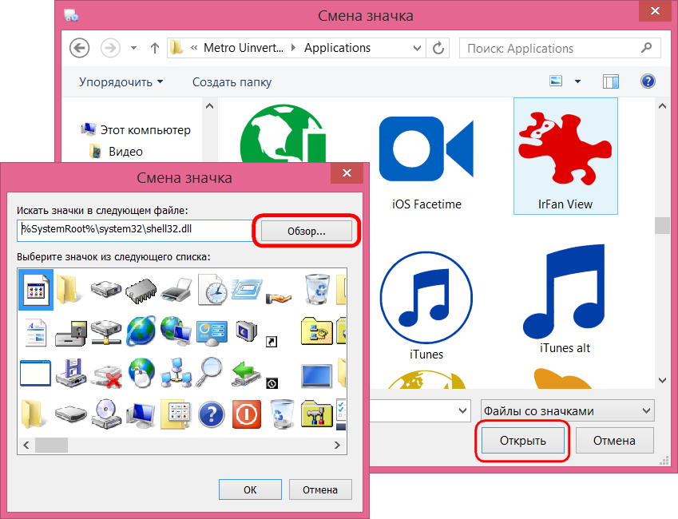This screenshot has height=519, width=678.
Task: Select the green arrow drive icon
Action: click(x=246, y=374)
